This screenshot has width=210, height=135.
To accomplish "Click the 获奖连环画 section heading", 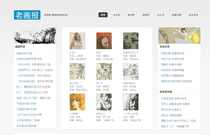I will (x=166, y=92).
